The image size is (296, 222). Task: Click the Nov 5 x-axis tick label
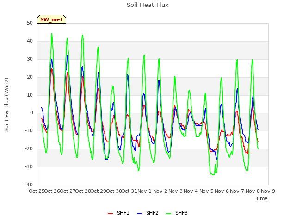click(206, 191)
